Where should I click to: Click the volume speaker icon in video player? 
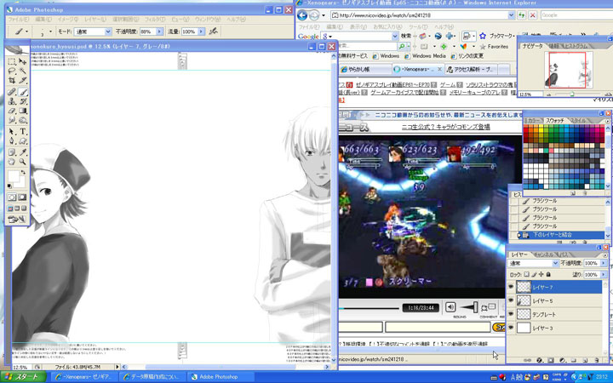point(450,307)
